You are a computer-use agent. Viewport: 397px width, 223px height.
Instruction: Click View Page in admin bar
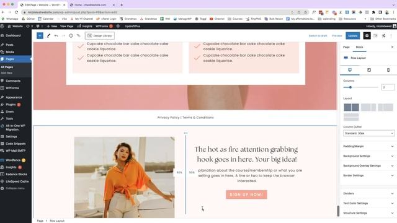click(66, 26)
